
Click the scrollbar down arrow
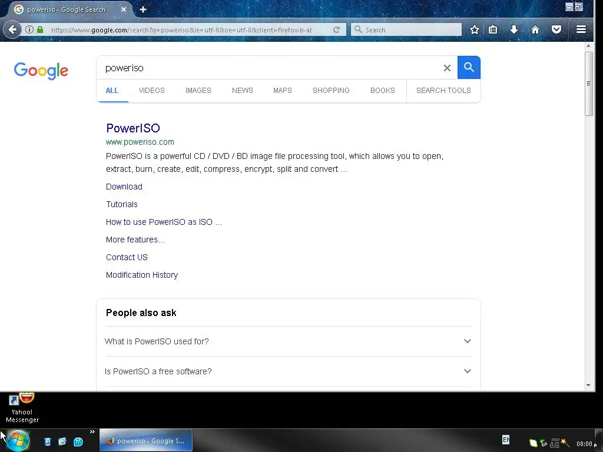tap(588, 385)
